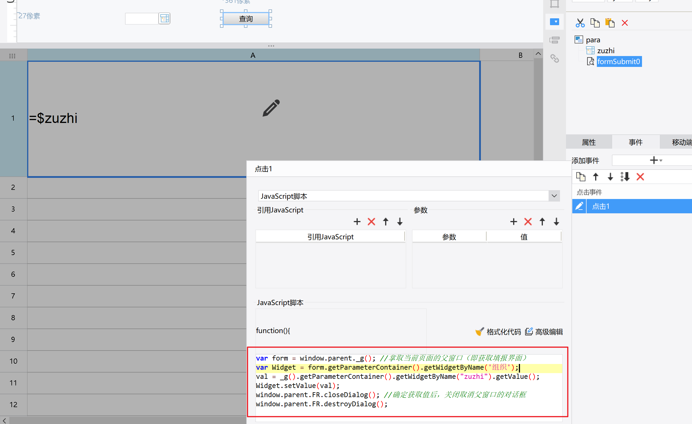The height and width of the screenshot is (424, 692).
Task: Click the 引用JavaScript column header
Action: [x=330, y=237]
